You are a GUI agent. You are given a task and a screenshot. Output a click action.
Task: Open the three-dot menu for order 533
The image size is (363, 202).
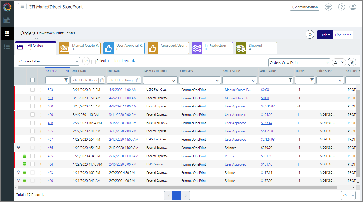41,90
